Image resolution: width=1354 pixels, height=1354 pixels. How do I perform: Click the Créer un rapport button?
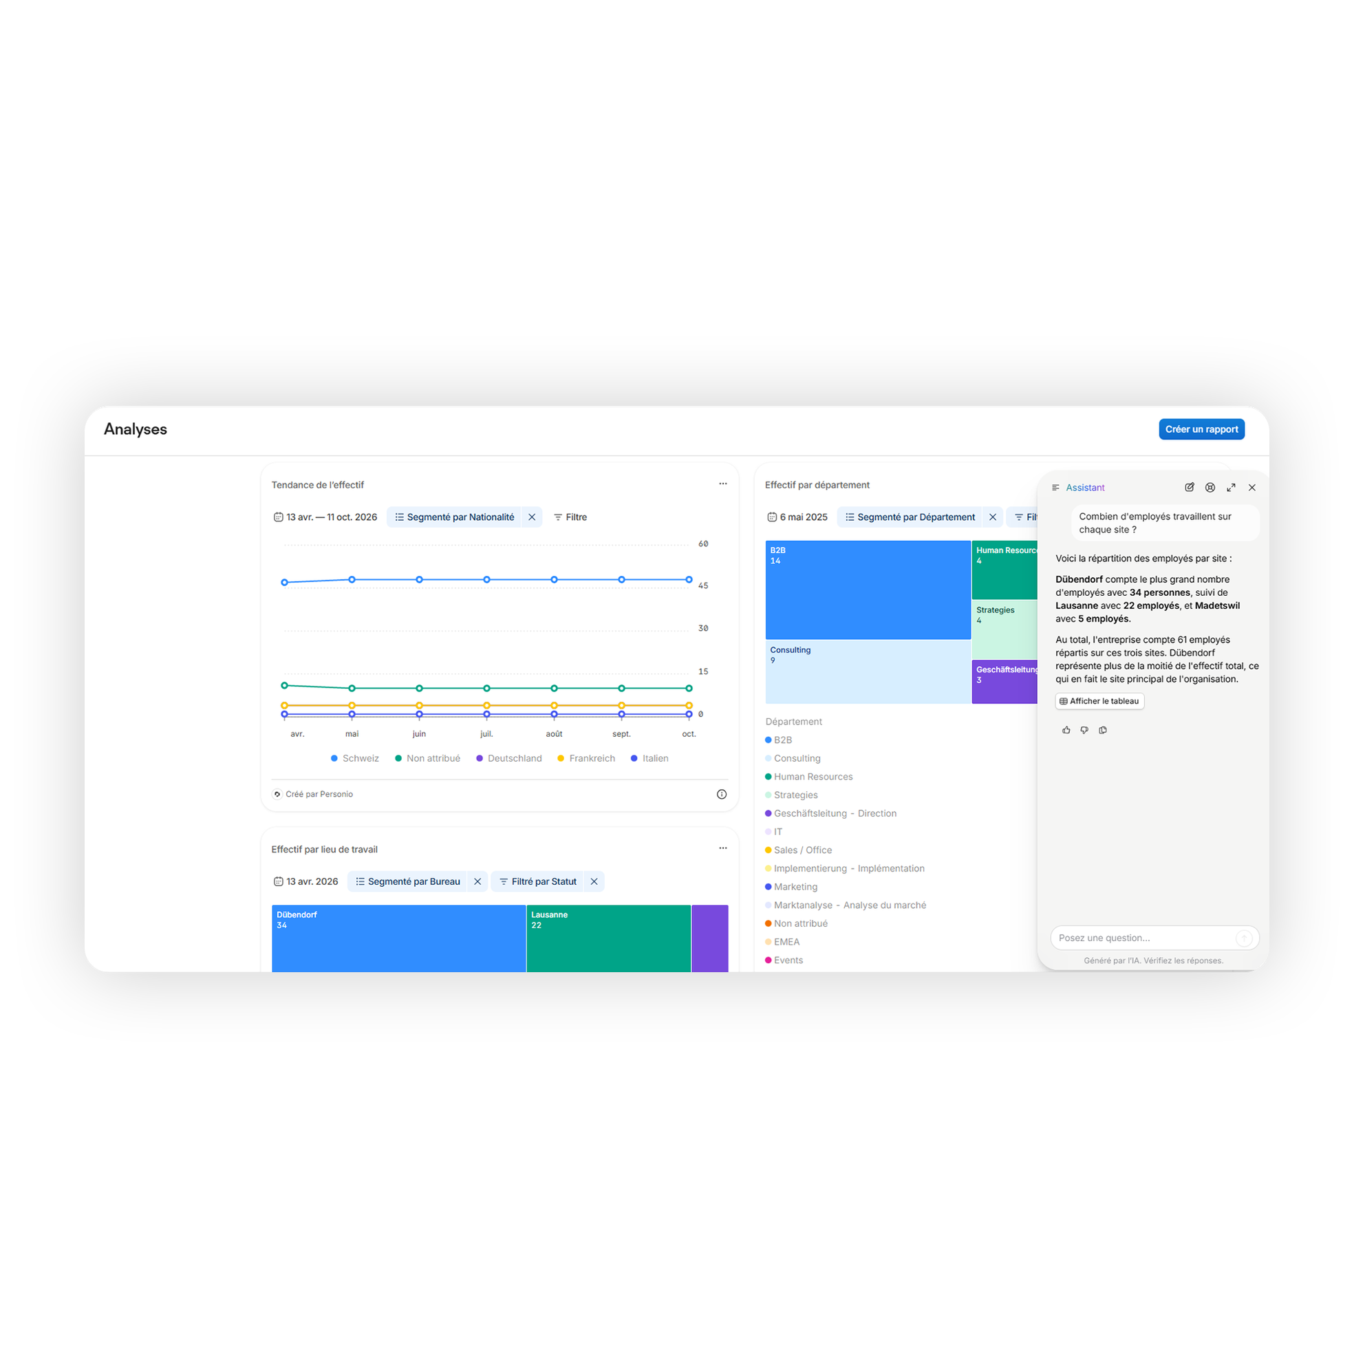tap(1201, 429)
